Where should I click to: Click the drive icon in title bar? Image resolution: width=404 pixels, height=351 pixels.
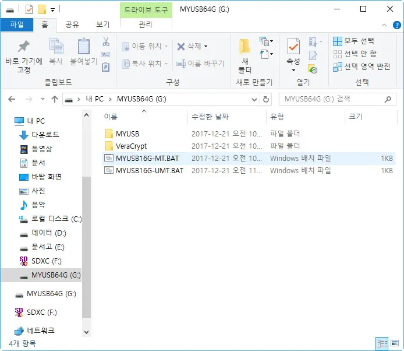[x=10, y=10]
